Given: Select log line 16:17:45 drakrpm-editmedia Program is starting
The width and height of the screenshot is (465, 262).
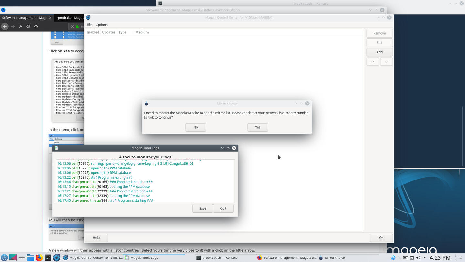Looking at the screenshot, I should pyautogui.click(x=105, y=200).
